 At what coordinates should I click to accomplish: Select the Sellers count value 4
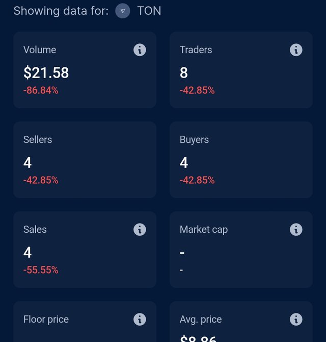28,162
